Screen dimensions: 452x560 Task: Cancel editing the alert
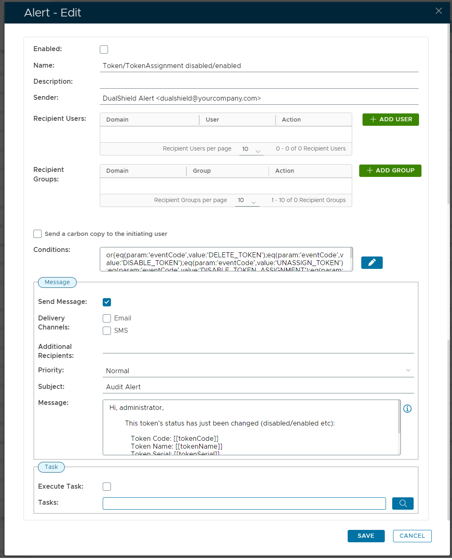(x=412, y=536)
